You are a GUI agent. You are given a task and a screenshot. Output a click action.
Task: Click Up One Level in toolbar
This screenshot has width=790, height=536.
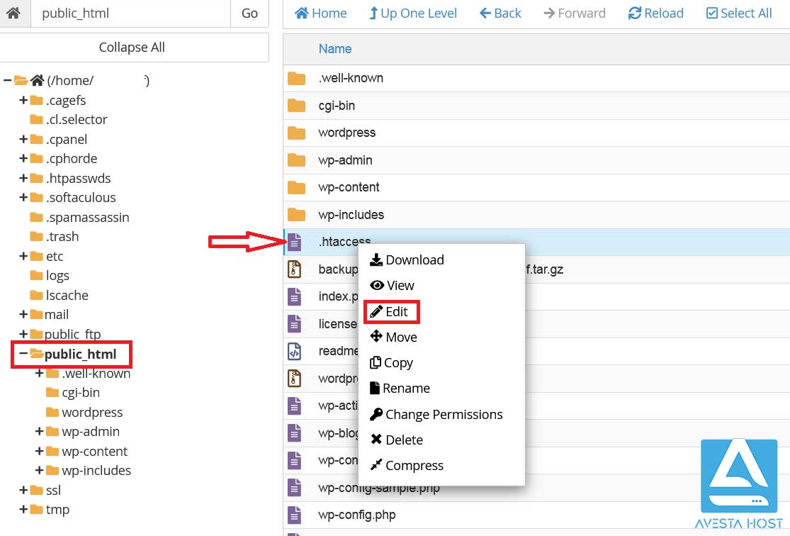413,13
